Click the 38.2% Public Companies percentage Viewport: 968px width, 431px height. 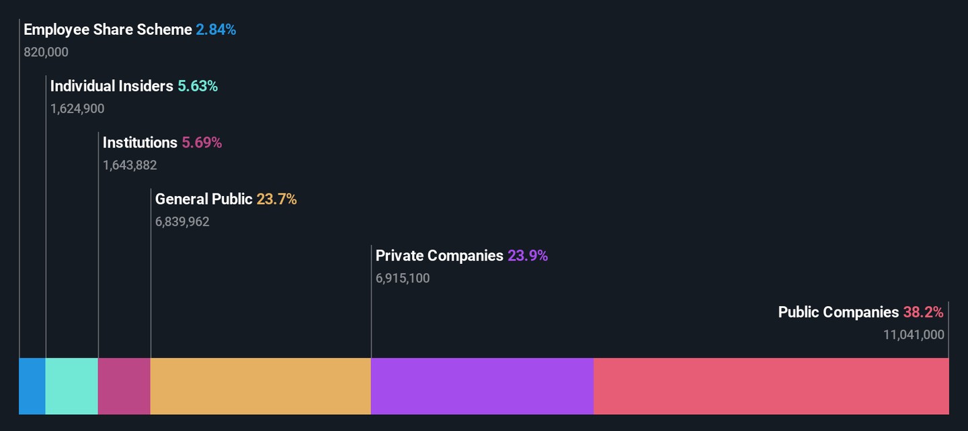click(x=924, y=312)
